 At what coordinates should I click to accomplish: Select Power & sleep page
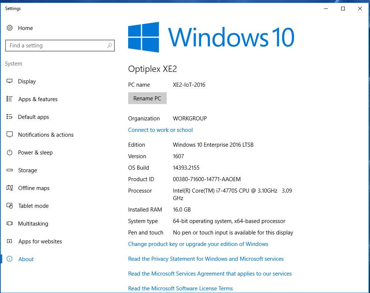(x=36, y=153)
